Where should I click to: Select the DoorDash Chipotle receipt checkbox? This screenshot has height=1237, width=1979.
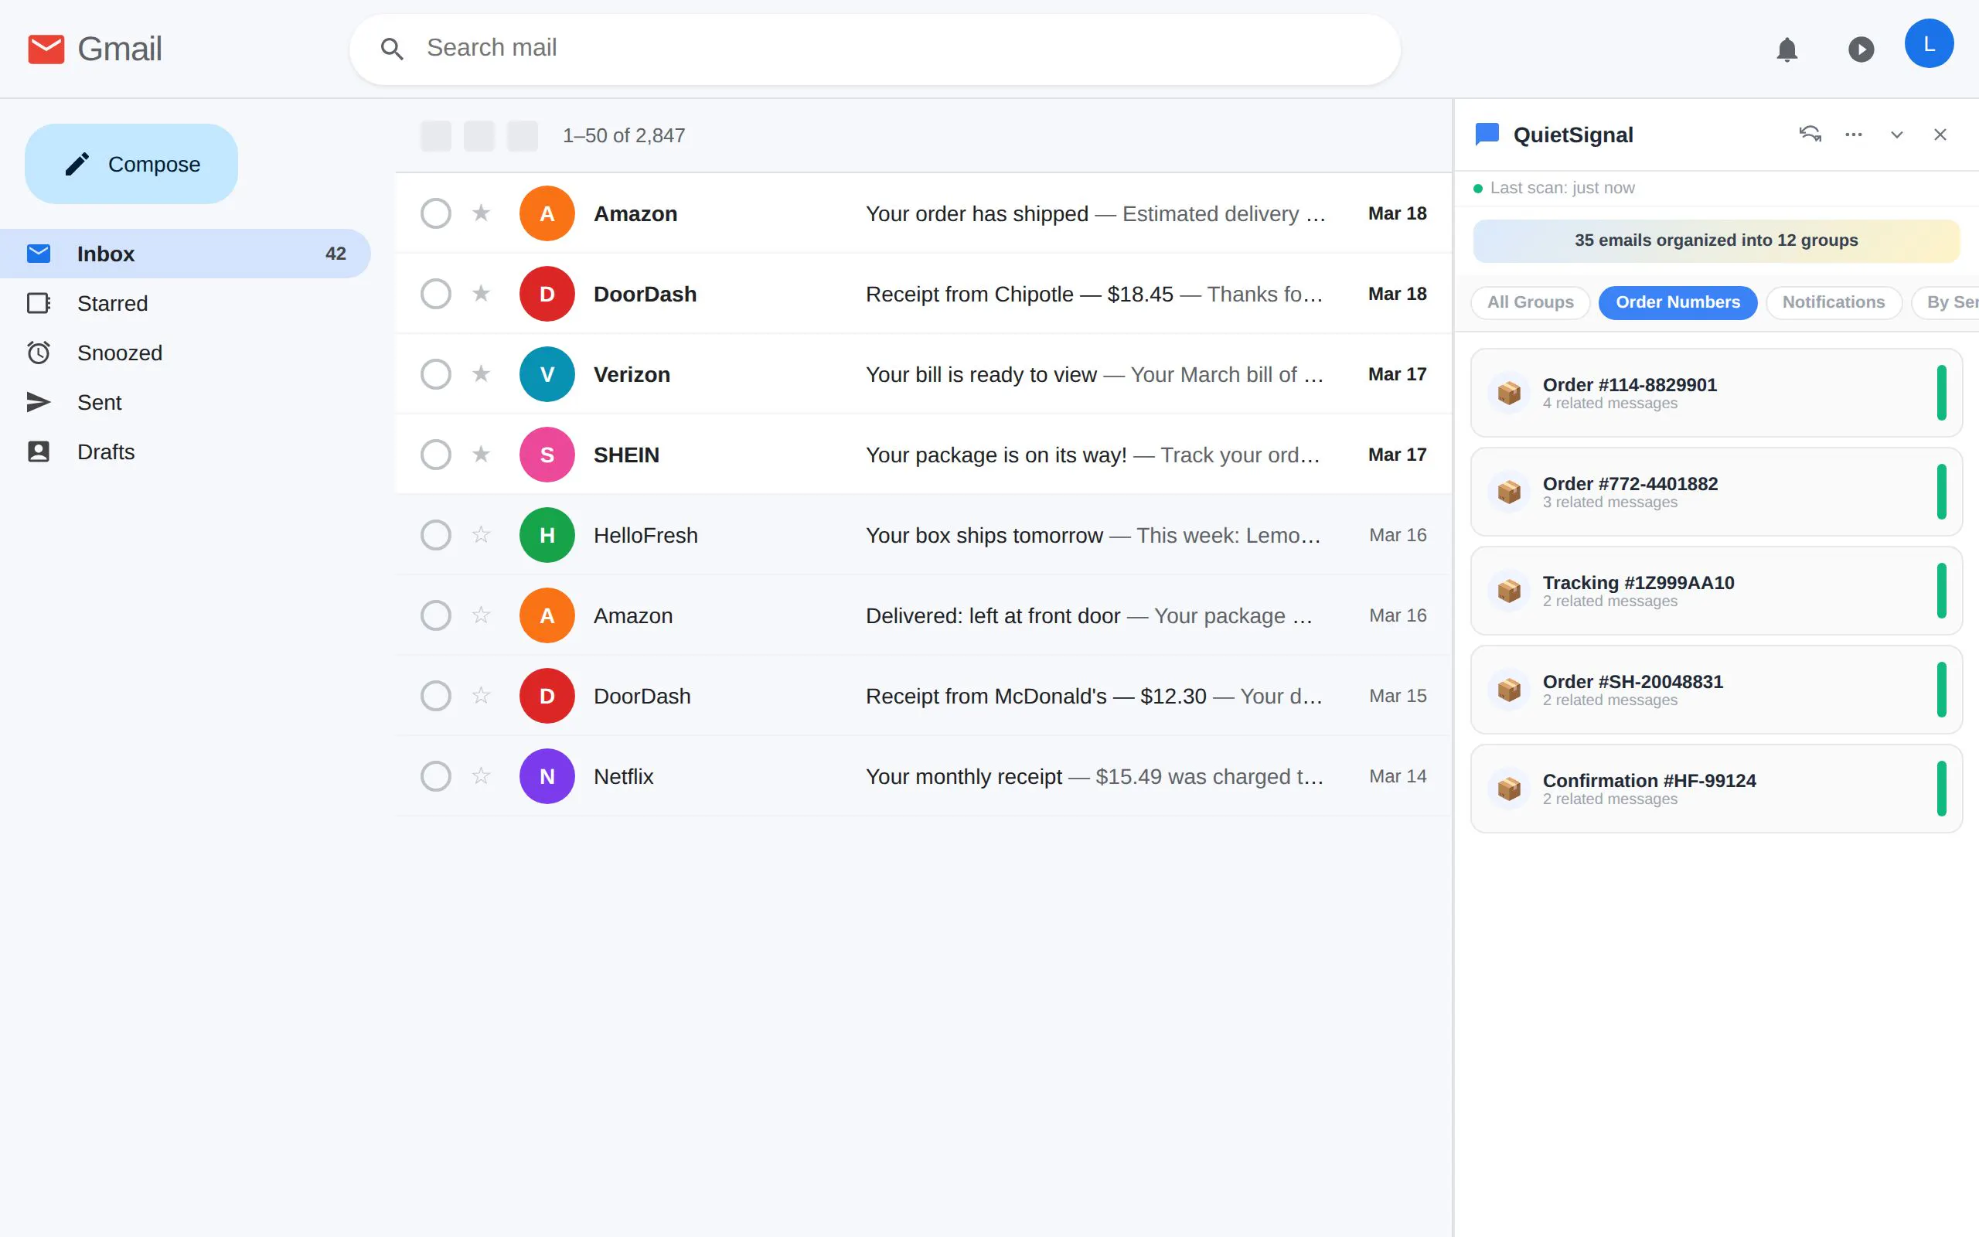point(436,294)
